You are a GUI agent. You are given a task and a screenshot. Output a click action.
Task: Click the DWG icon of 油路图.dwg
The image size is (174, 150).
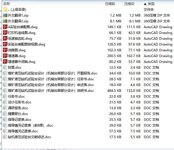pyautogui.click(x=5, y=50)
